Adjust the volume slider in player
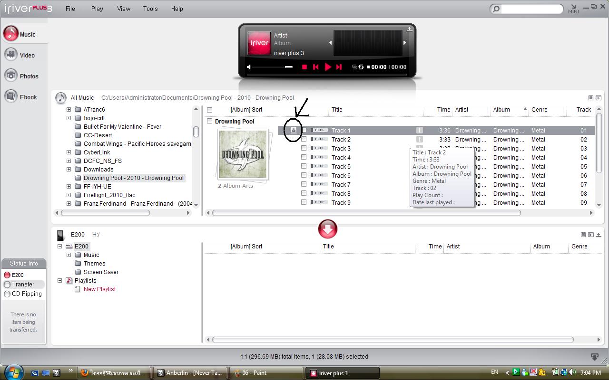The image size is (609, 380). pyautogui.click(x=272, y=67)
